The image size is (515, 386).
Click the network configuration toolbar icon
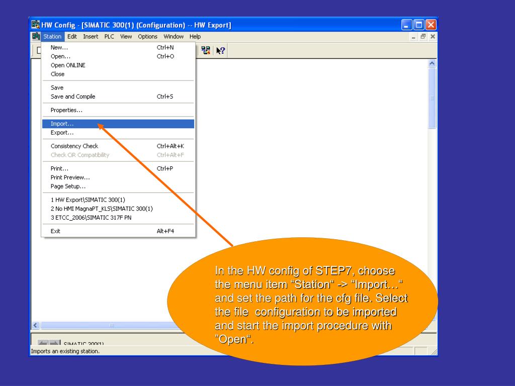pos(206,51)
